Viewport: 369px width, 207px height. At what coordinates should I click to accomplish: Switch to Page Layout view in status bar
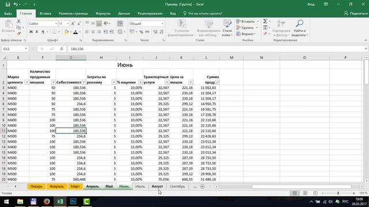(305, 193)
